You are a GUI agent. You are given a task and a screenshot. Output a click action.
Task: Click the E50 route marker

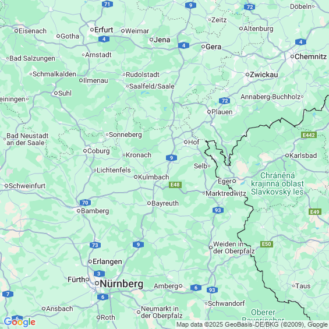coord(267,244)
